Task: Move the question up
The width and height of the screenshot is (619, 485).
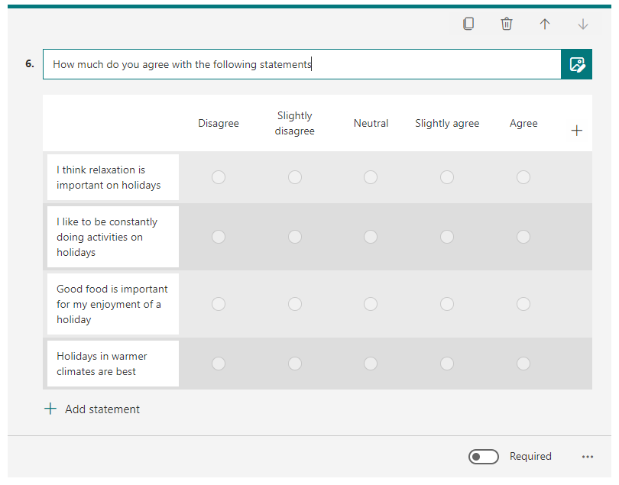Action: coord(545,24)
